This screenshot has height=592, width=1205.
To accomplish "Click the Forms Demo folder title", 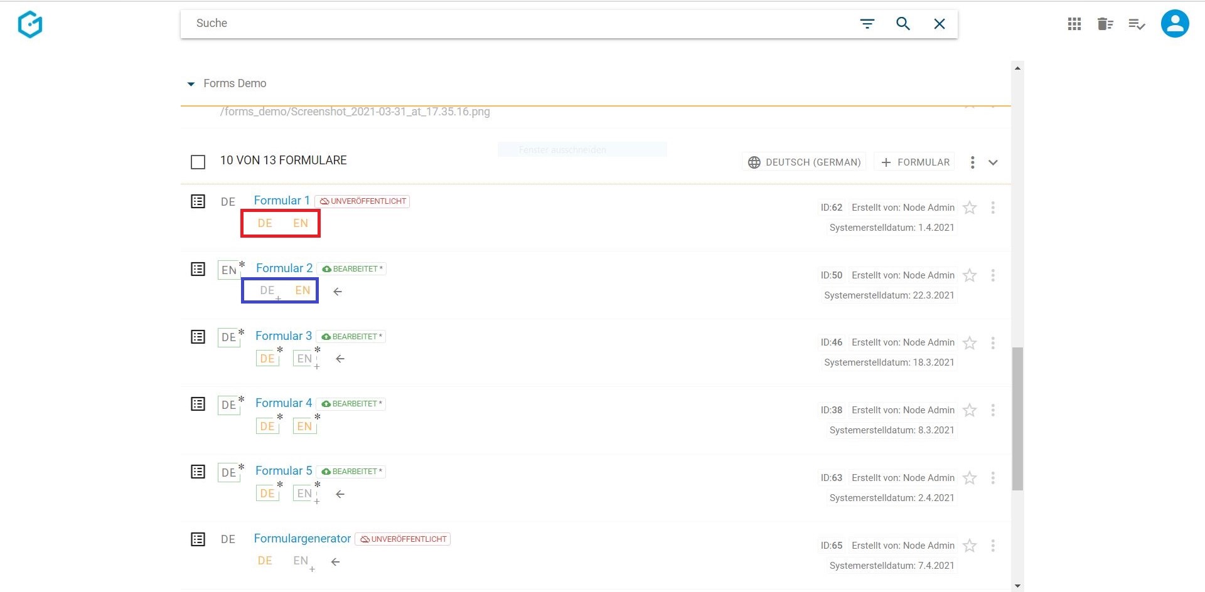I will (235, 83).
